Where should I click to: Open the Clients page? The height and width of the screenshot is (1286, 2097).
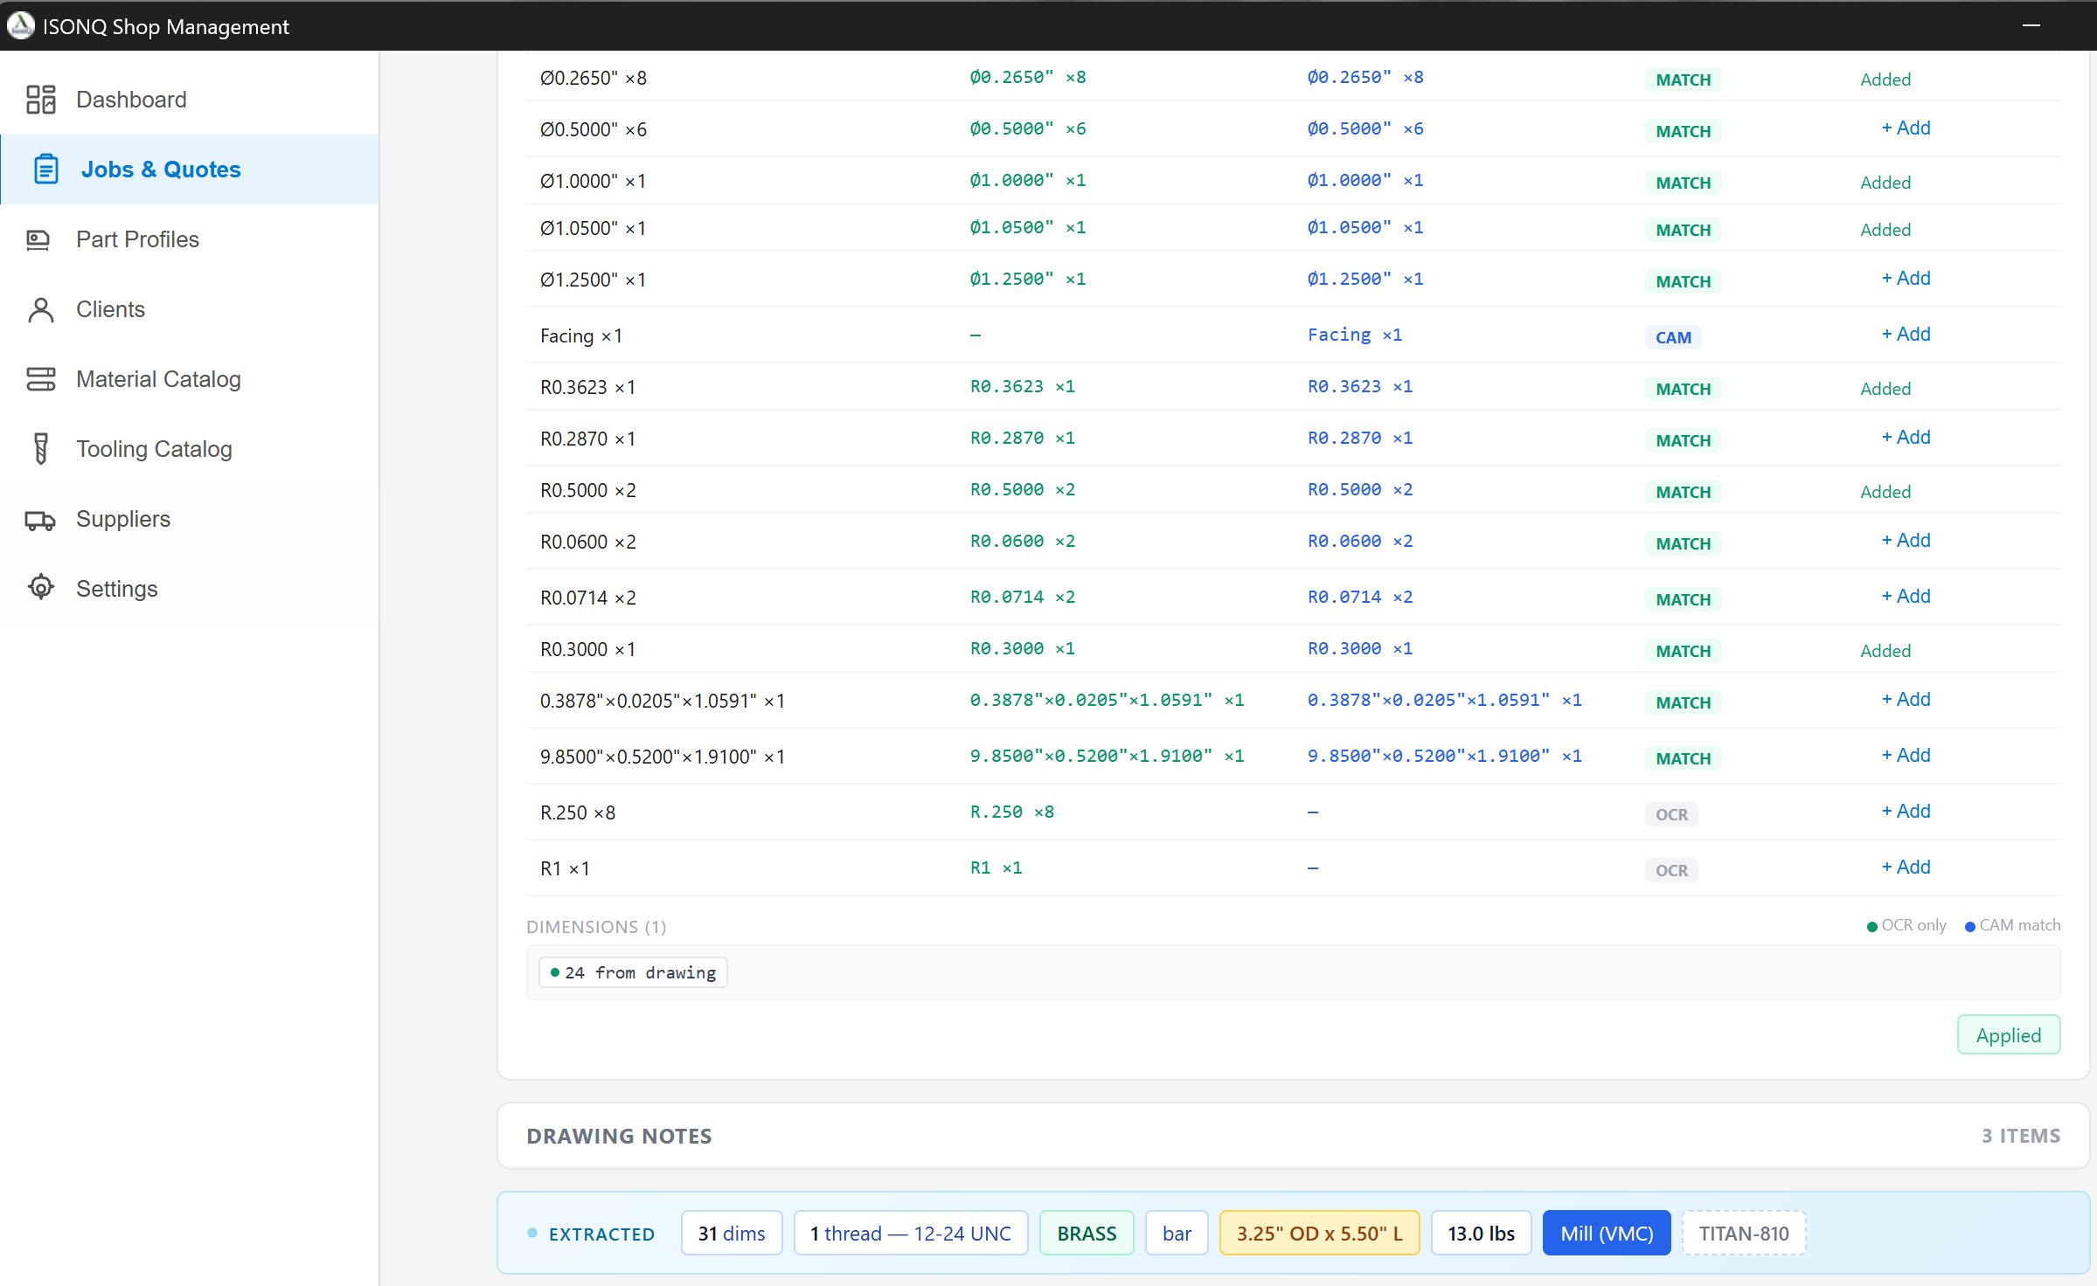click(x=190, y=309)
